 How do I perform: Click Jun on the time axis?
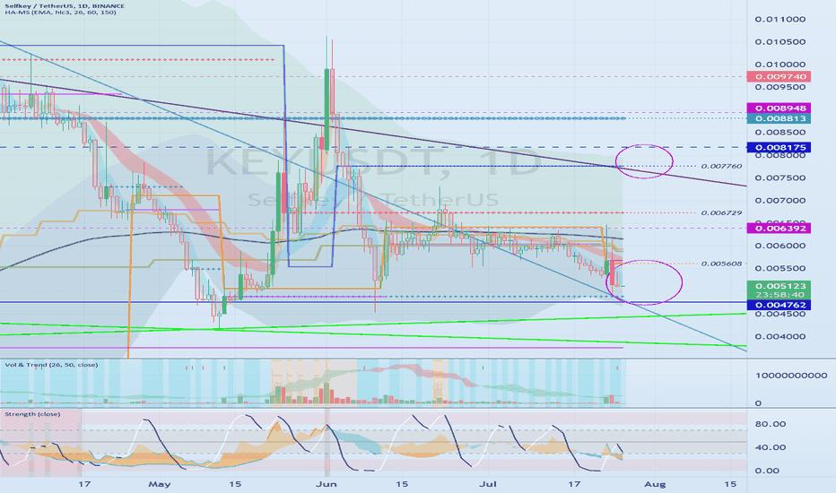326,484
